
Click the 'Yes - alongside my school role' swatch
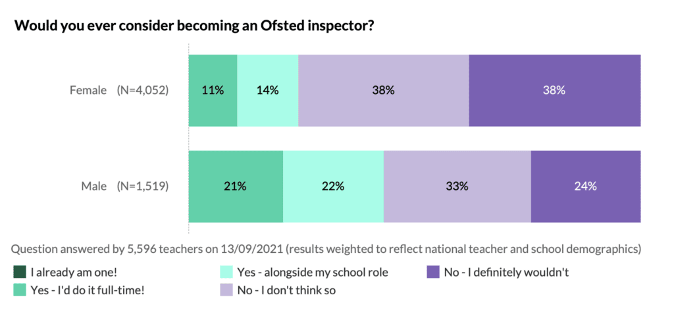click(225, 271)
